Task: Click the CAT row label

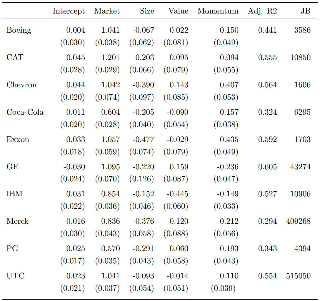Action: point(15,57)
